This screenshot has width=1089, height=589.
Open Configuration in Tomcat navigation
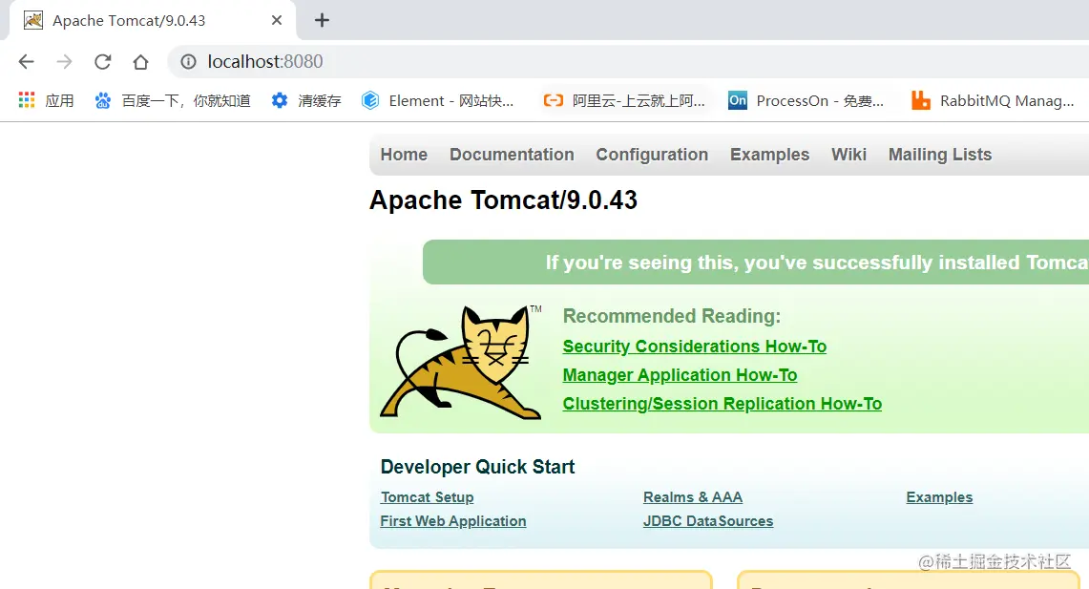pos(652,155)
